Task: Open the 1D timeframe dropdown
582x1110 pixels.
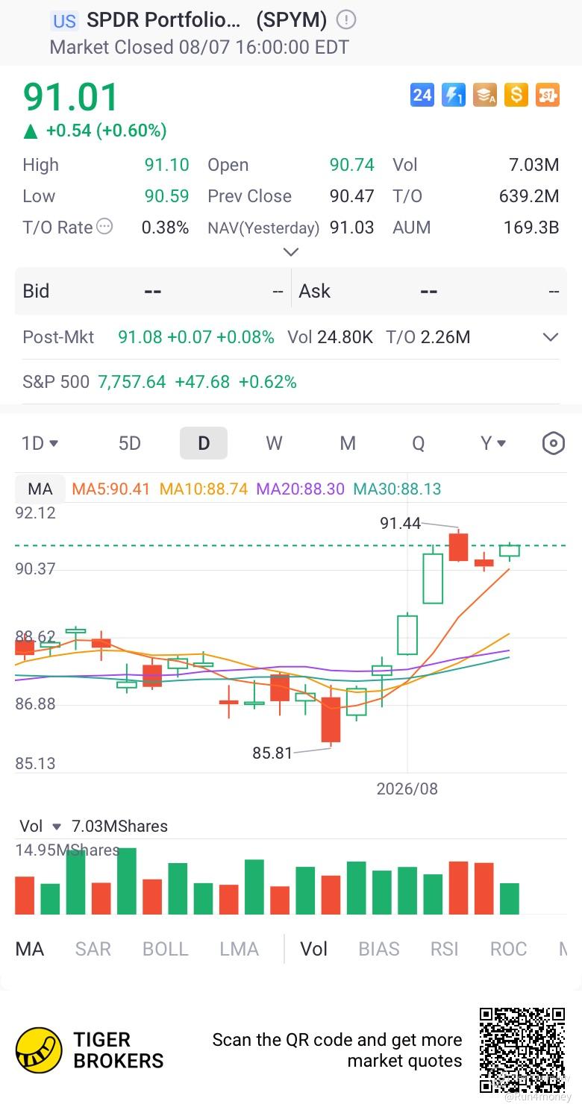Action: click(40, 444)
